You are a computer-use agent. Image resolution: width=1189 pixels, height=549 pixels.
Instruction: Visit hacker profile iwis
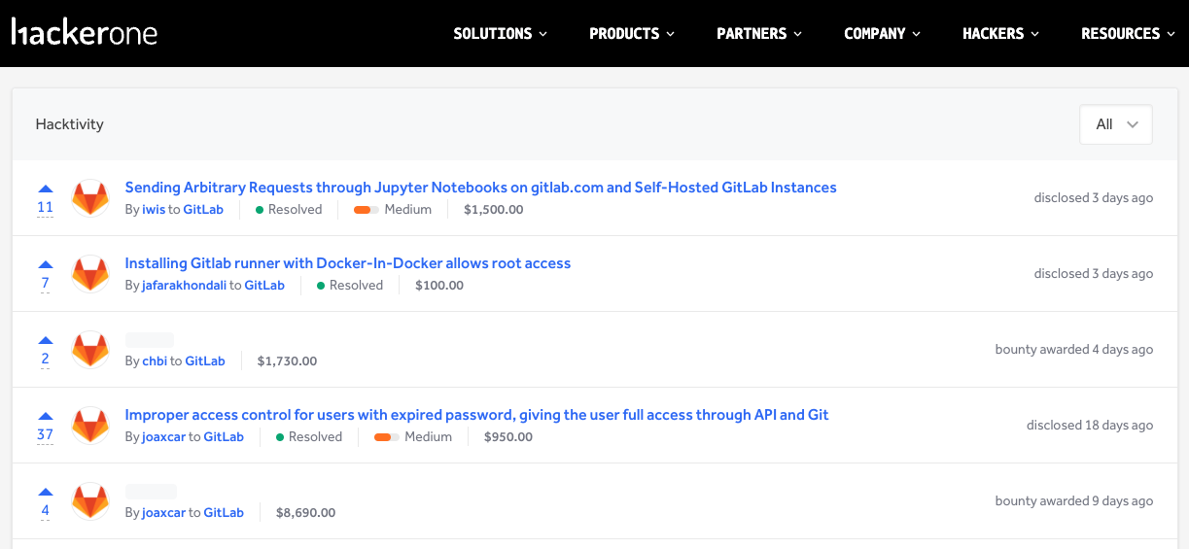tap(154, 210)
